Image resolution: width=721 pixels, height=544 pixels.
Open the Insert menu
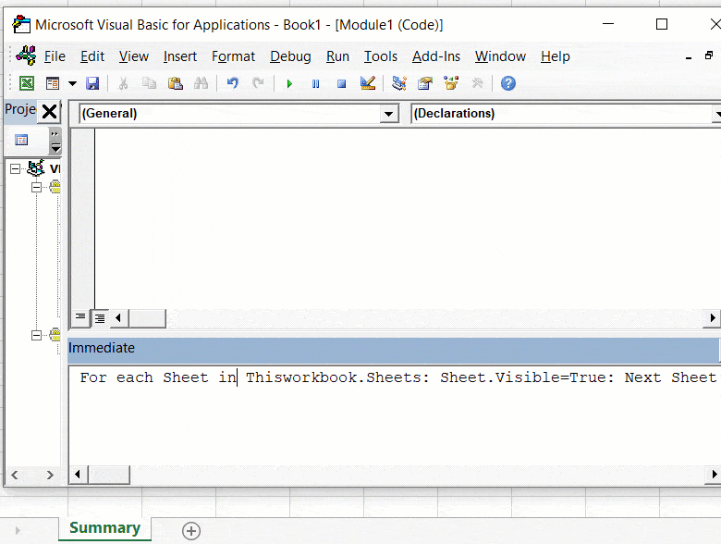point(180,56)
